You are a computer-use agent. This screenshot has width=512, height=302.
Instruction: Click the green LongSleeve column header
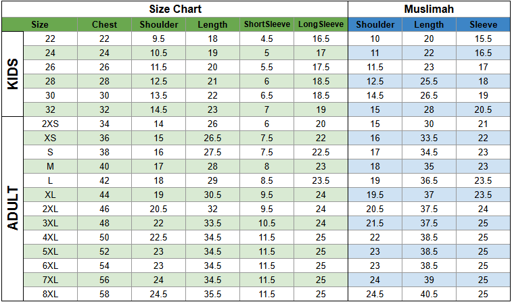[x=321, y=24]
